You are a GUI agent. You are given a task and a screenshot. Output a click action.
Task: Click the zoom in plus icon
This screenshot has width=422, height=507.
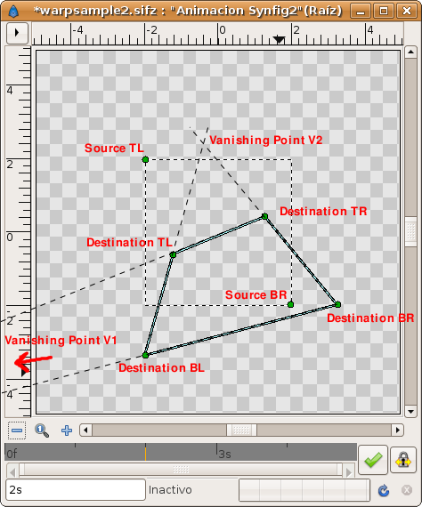click(x=67, y=431)
